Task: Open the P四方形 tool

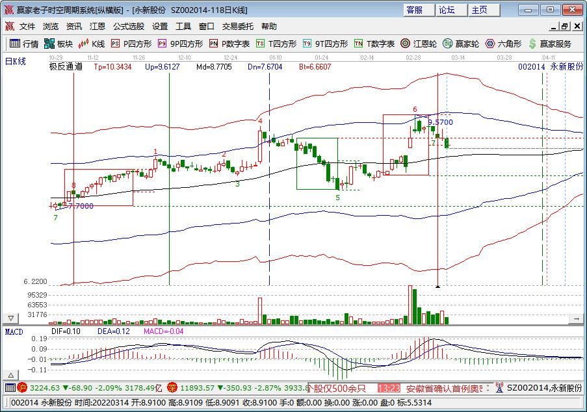Action: coord(131,44)
